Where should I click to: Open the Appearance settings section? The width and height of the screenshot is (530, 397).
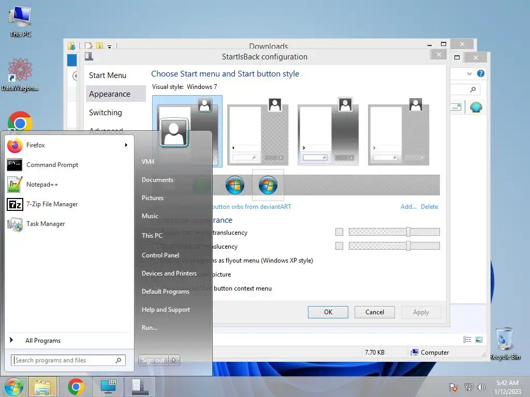(116, 94)
